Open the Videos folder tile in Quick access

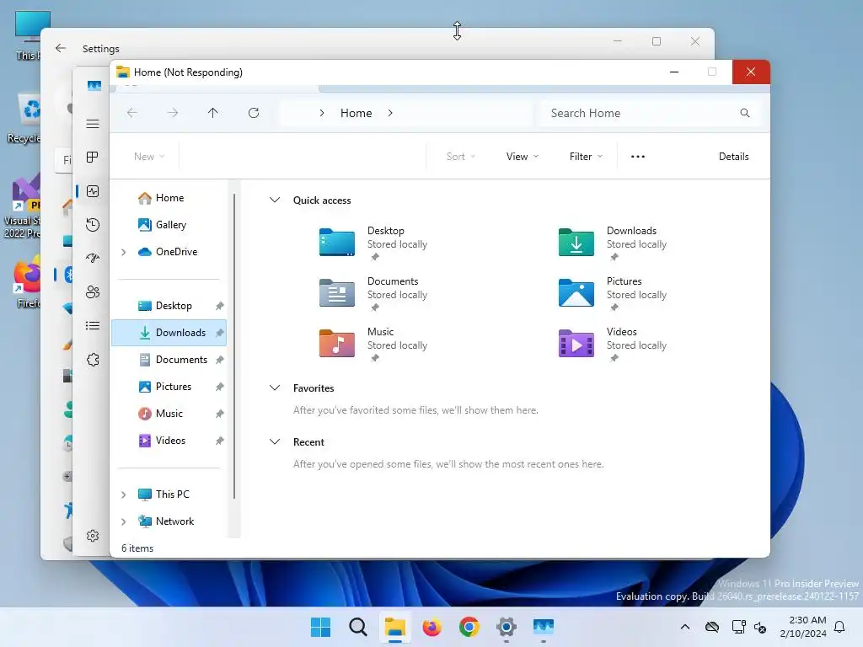coord(614,344)
